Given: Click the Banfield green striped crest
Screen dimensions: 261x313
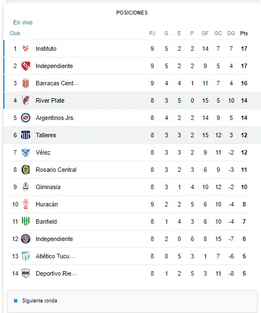Looking at the screenshot, I should click(26, 221).
